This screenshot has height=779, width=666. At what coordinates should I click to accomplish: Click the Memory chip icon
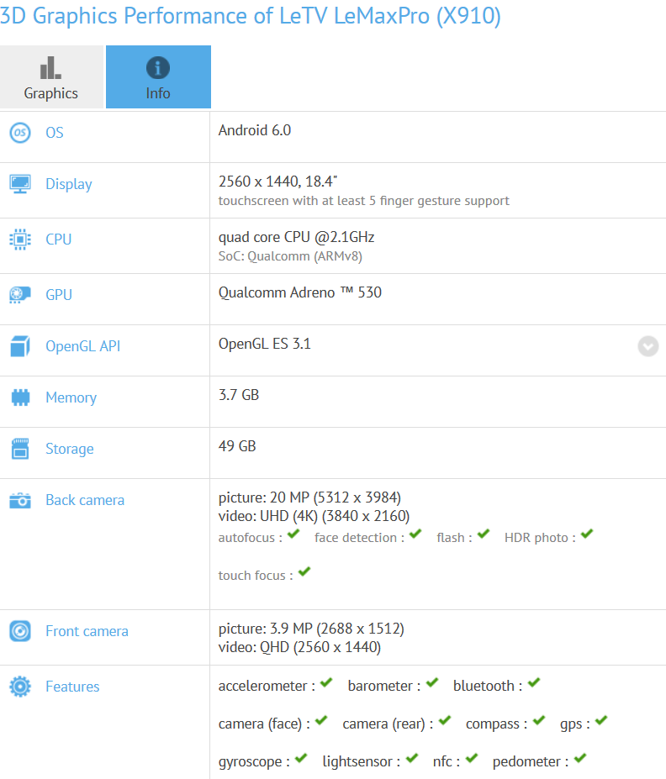click(20, 397)
